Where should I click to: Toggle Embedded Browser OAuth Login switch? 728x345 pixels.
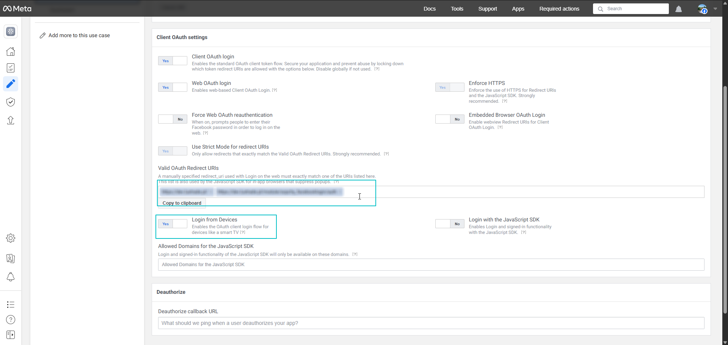pos(450,119)
